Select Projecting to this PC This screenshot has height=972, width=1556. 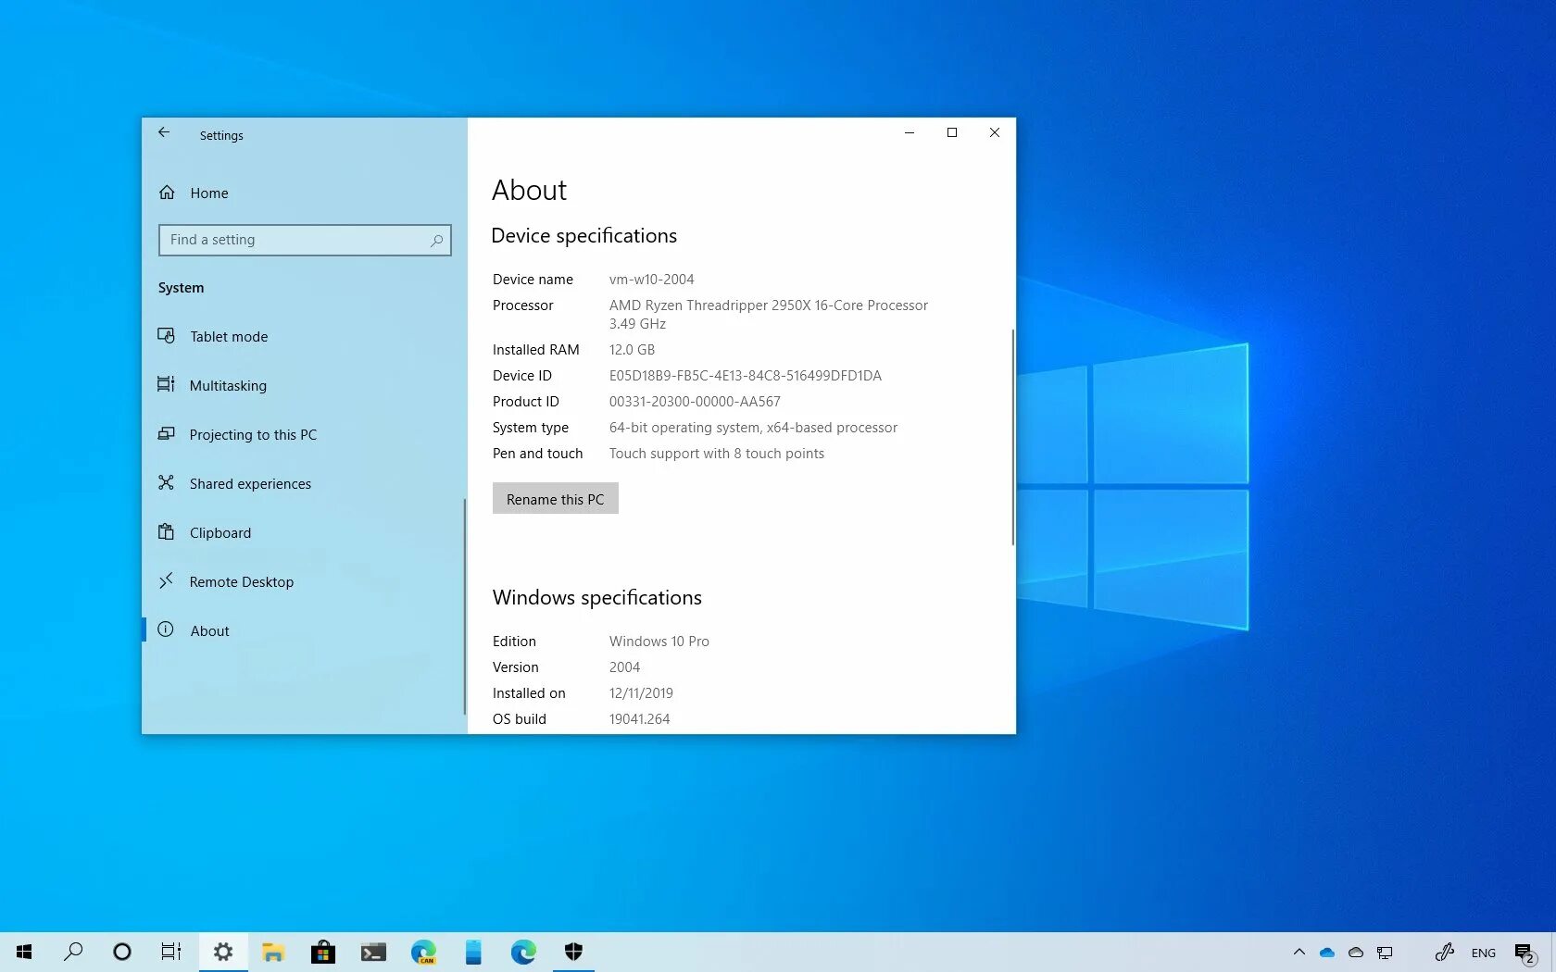coord(253,434)
